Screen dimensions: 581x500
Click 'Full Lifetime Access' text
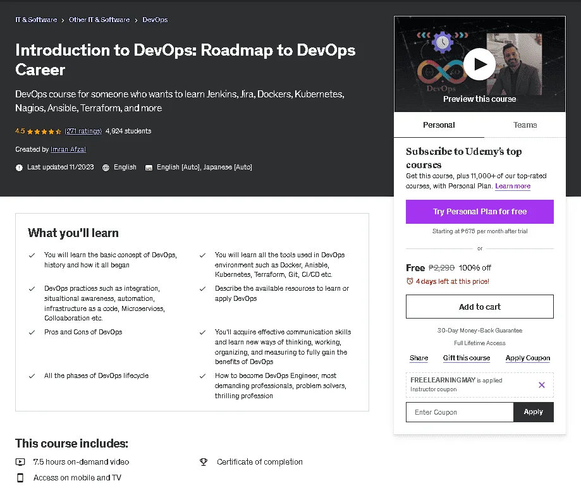[479, 343]
